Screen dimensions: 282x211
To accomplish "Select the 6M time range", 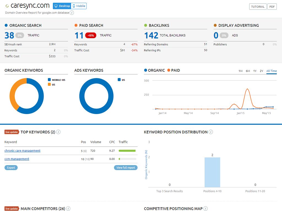I will (x=248, y=71).
